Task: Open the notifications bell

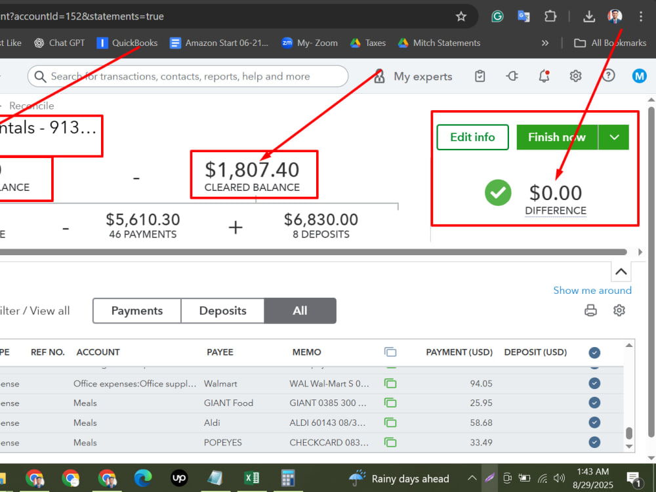Action: coord(544,76)
